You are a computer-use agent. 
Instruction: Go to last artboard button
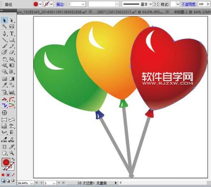click(x=64, y=183)
